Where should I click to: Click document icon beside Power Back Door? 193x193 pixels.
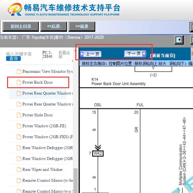(19, 82)
